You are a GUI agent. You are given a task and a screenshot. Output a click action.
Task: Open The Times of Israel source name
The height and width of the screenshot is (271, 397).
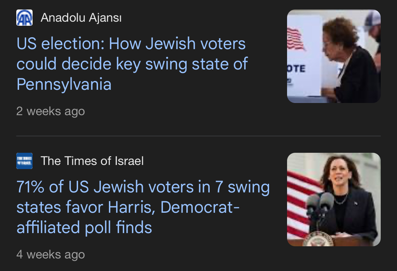click(92, 161)
